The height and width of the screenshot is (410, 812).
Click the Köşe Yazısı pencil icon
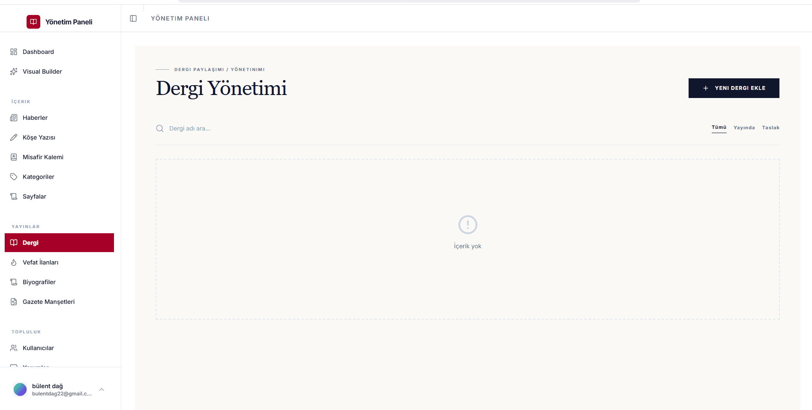[14, 137]
